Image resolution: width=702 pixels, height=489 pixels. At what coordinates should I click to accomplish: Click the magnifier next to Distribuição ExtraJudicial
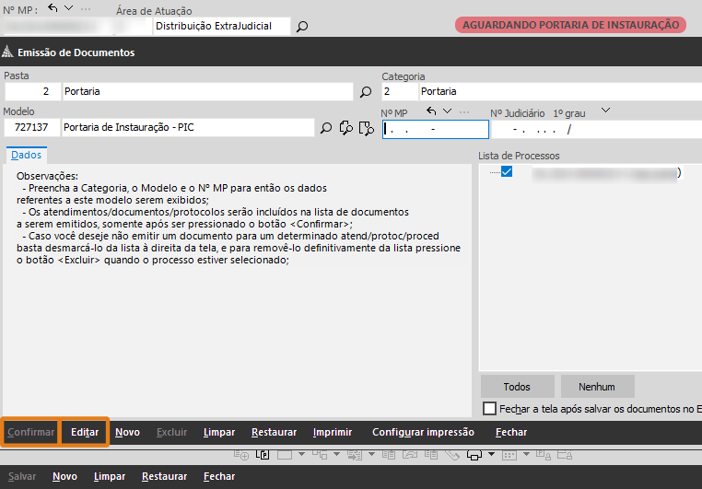302,27
